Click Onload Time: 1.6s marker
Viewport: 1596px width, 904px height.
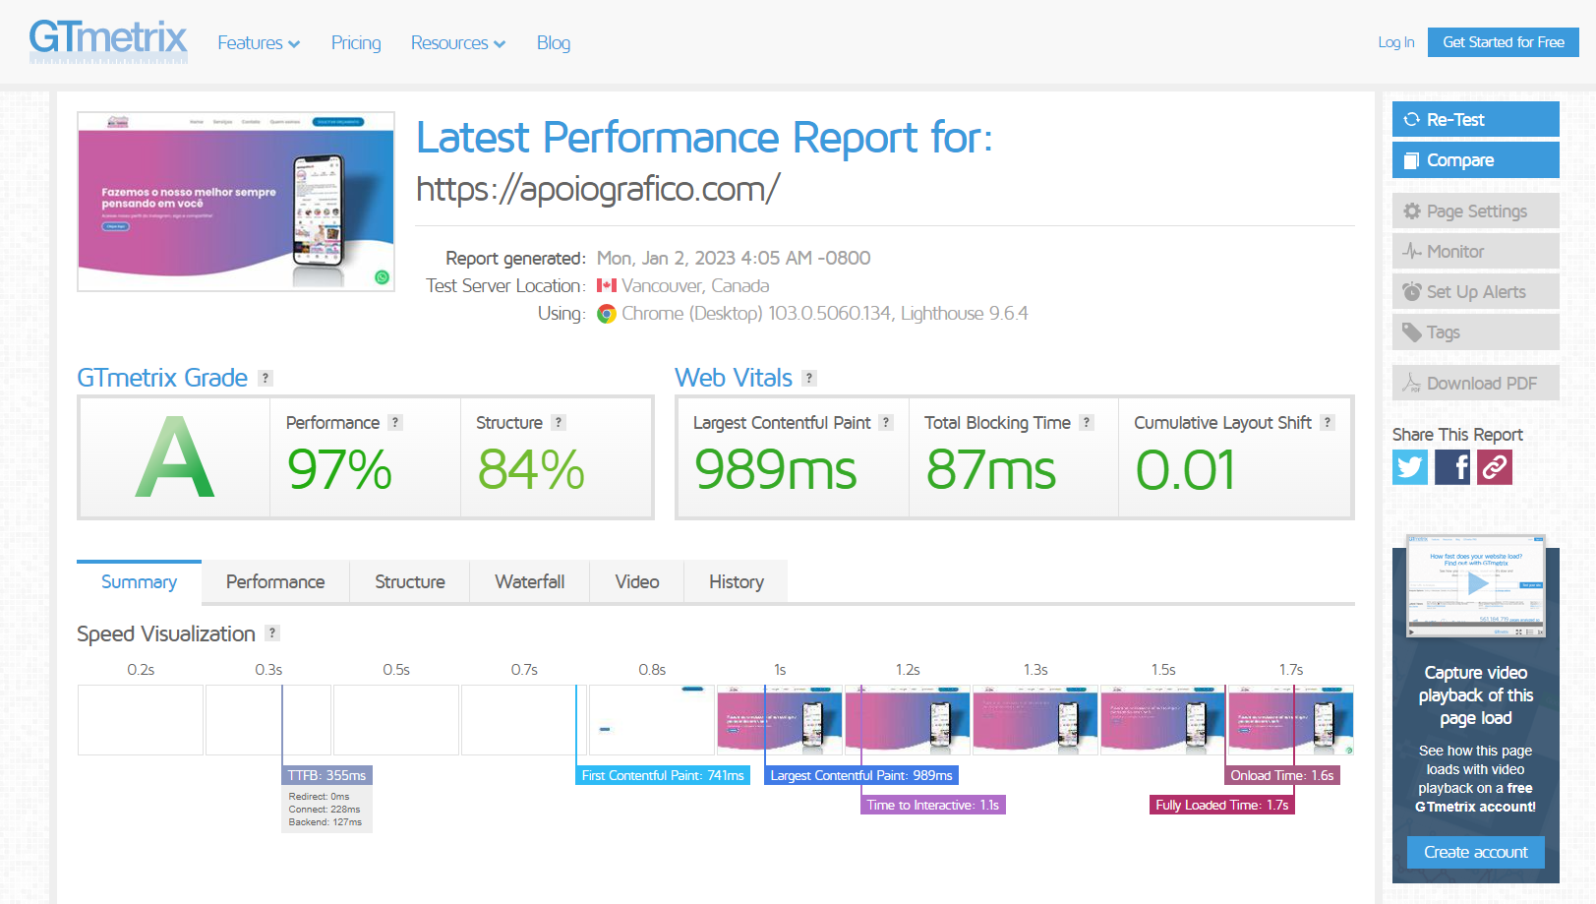(x=1282, y=775)
